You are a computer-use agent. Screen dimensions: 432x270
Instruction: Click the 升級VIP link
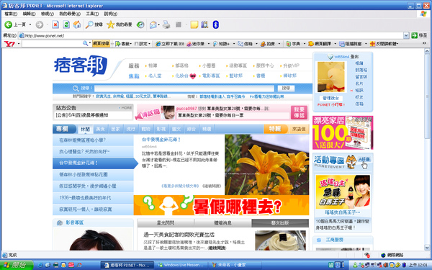(291, 66)
